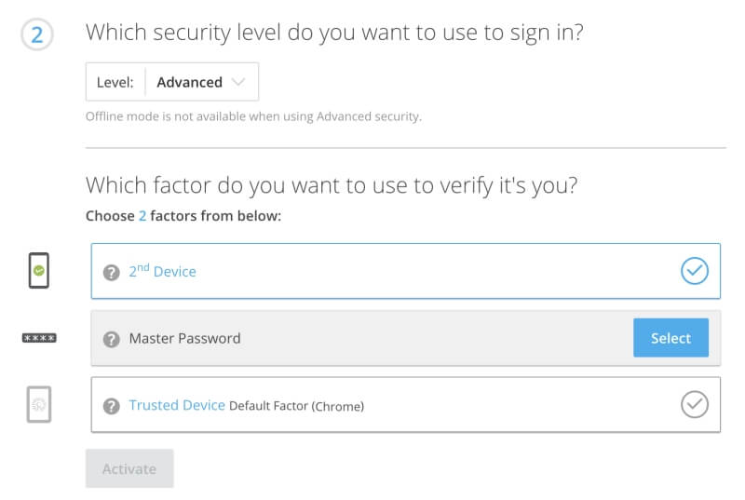Click the Trusted Device link text
The height and width of the screenshot is (500, 745).
tap(177, 405)
